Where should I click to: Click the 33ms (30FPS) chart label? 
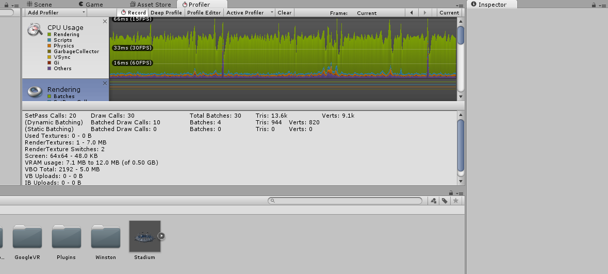132,48
